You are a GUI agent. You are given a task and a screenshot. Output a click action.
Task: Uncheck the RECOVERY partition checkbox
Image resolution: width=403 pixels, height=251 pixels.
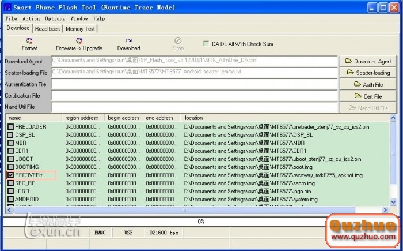[10, 175]
